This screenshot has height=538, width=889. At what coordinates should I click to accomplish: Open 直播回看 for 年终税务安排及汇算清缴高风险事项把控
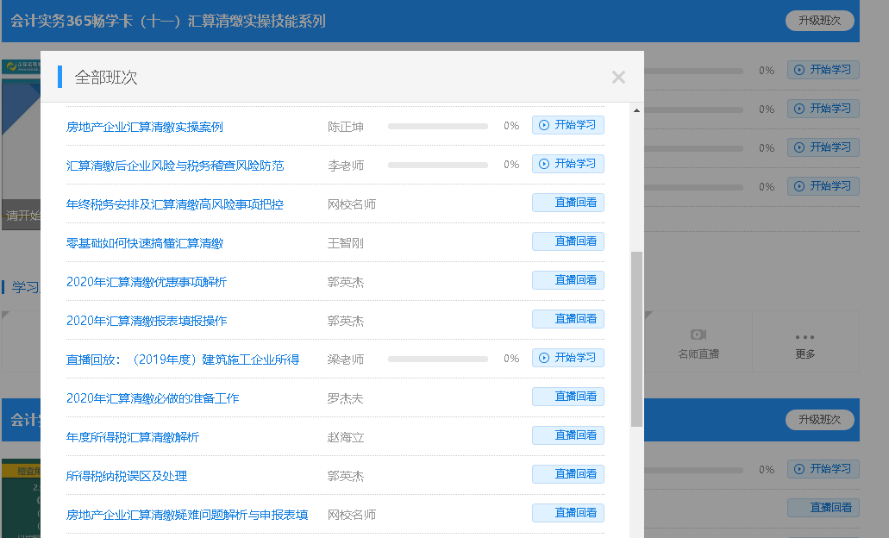click(568, 203)
